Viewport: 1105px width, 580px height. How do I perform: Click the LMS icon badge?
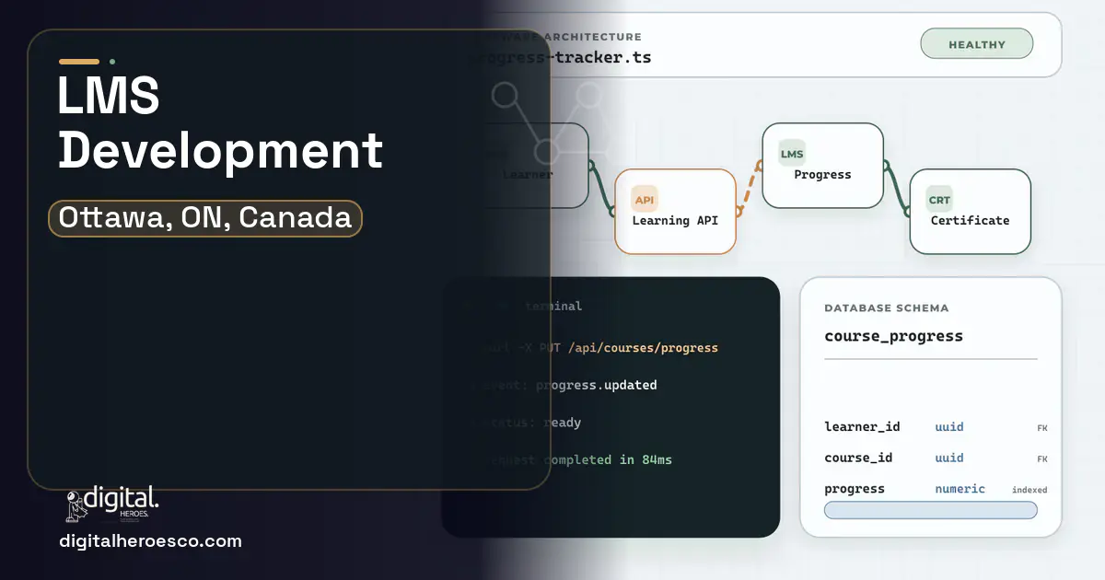click(x=792, y=154)
